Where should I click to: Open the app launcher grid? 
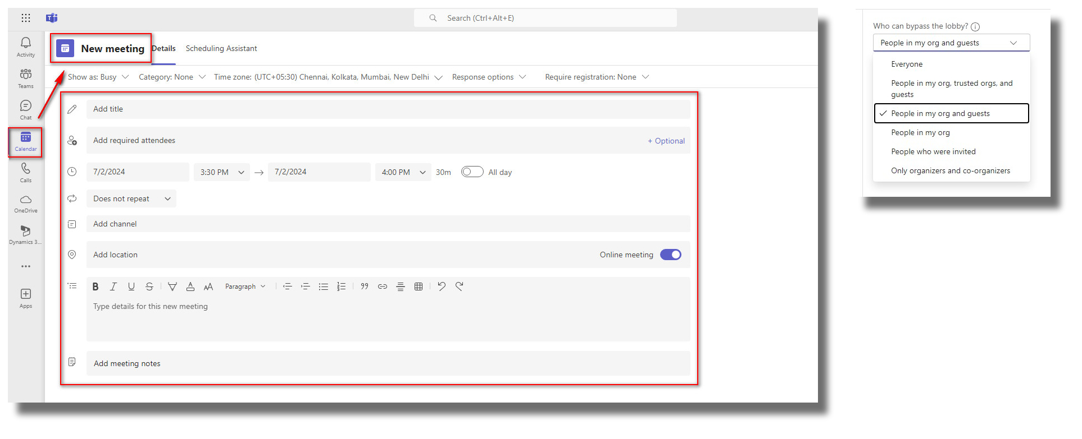[x=26, y=18]
